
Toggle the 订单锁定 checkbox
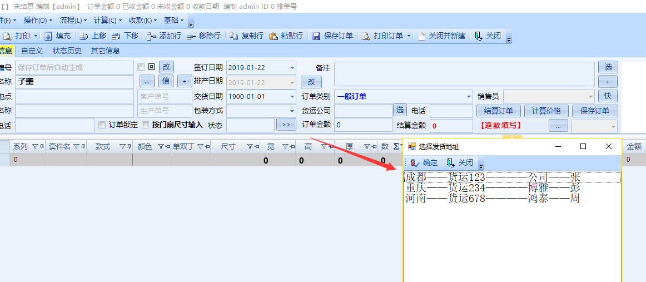point(102,125)
